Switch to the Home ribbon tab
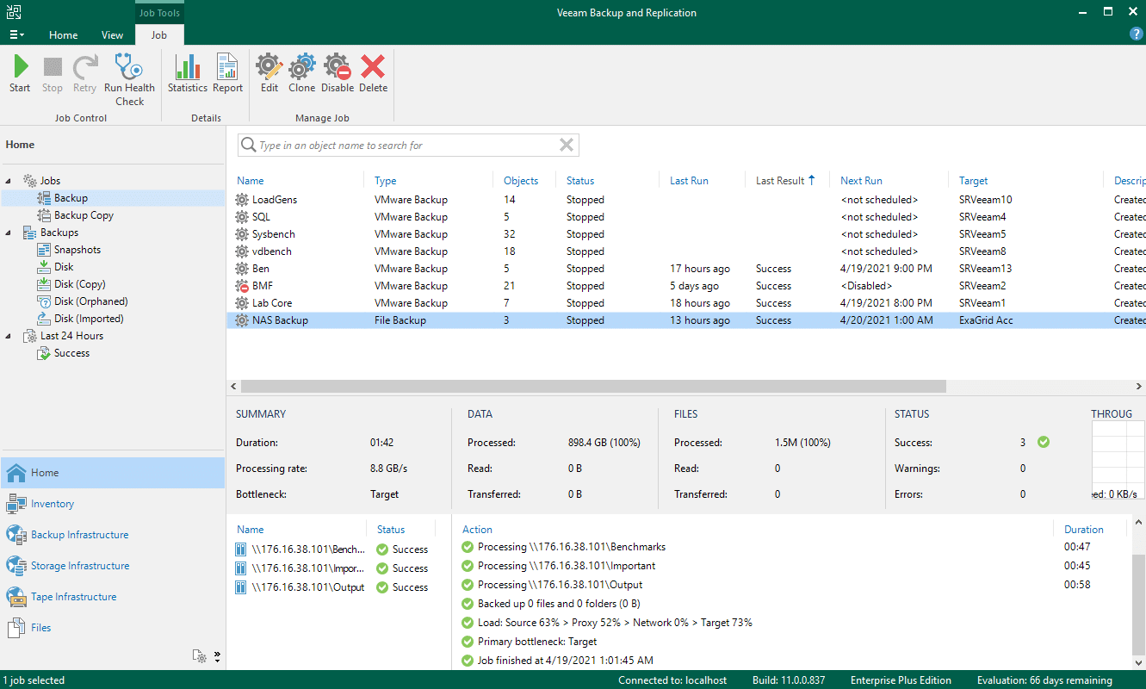This screenshot has width=1146, height=689. point(63,35)
